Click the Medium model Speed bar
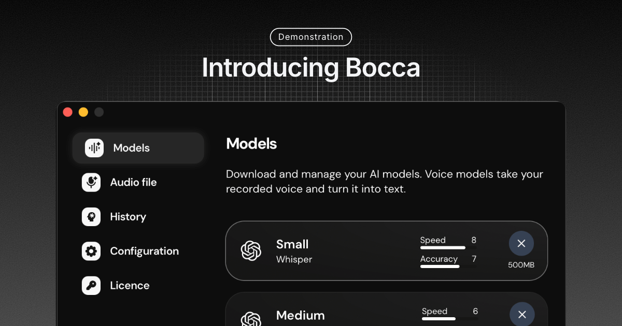622x326 pixels. 450,319
